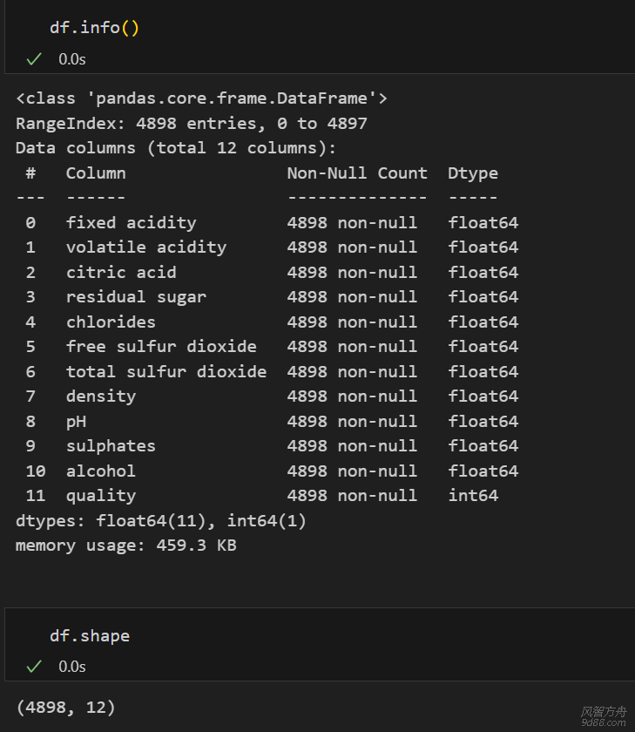Click the df.shape code cell

[90, 635]
